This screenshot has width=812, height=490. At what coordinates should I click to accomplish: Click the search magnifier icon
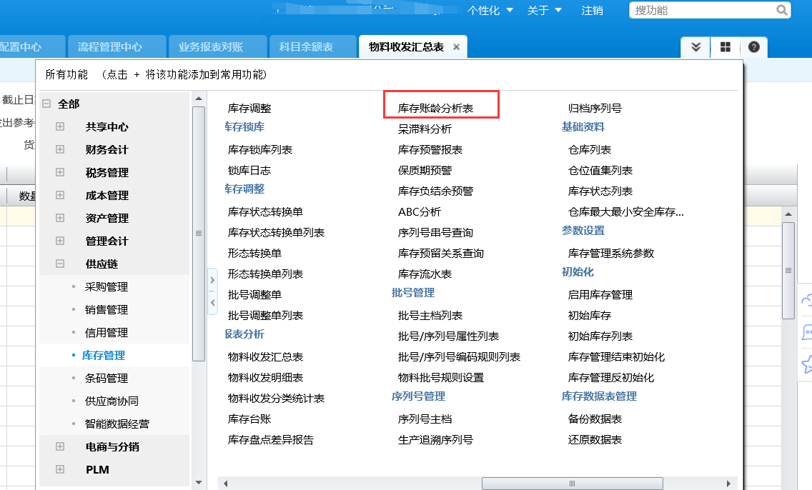point(782,10)
